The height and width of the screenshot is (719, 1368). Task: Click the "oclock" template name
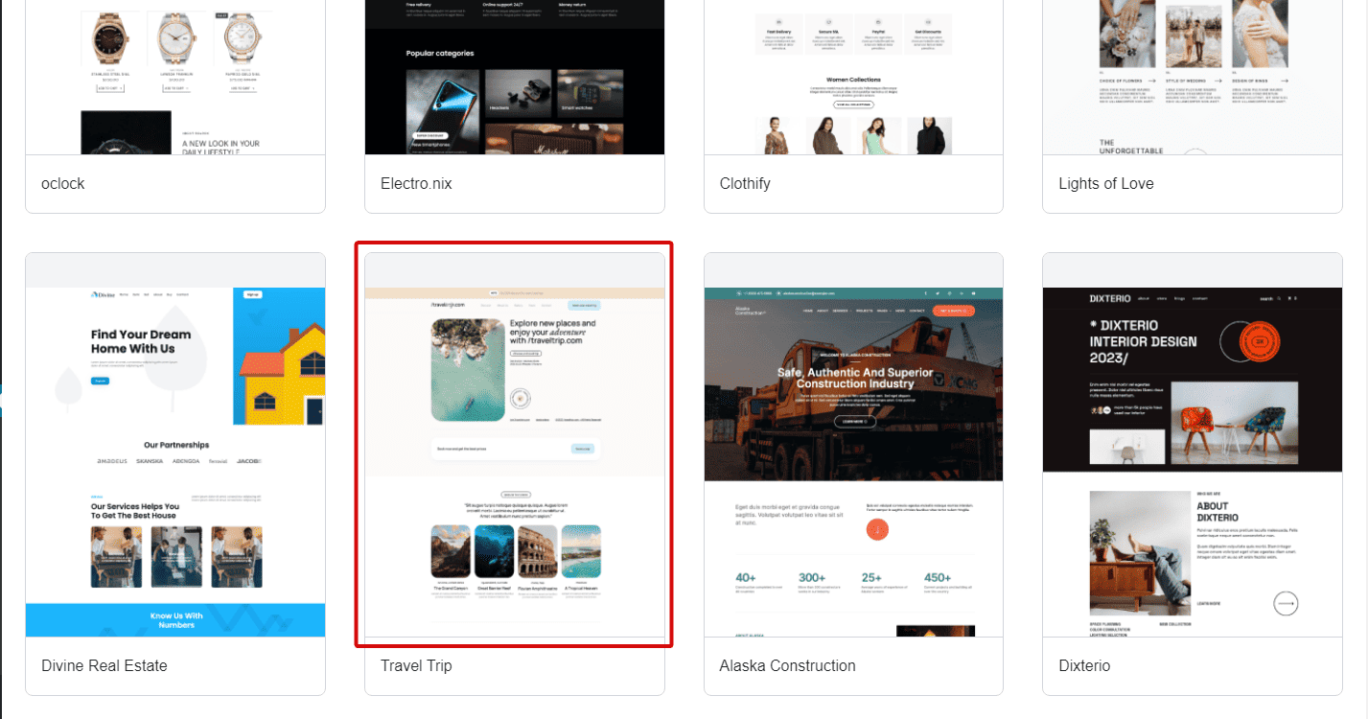coord(63,183)
